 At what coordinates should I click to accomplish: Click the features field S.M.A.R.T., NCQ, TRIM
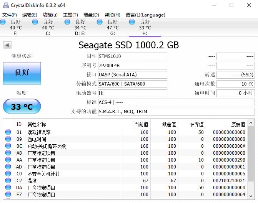[176, 112]
